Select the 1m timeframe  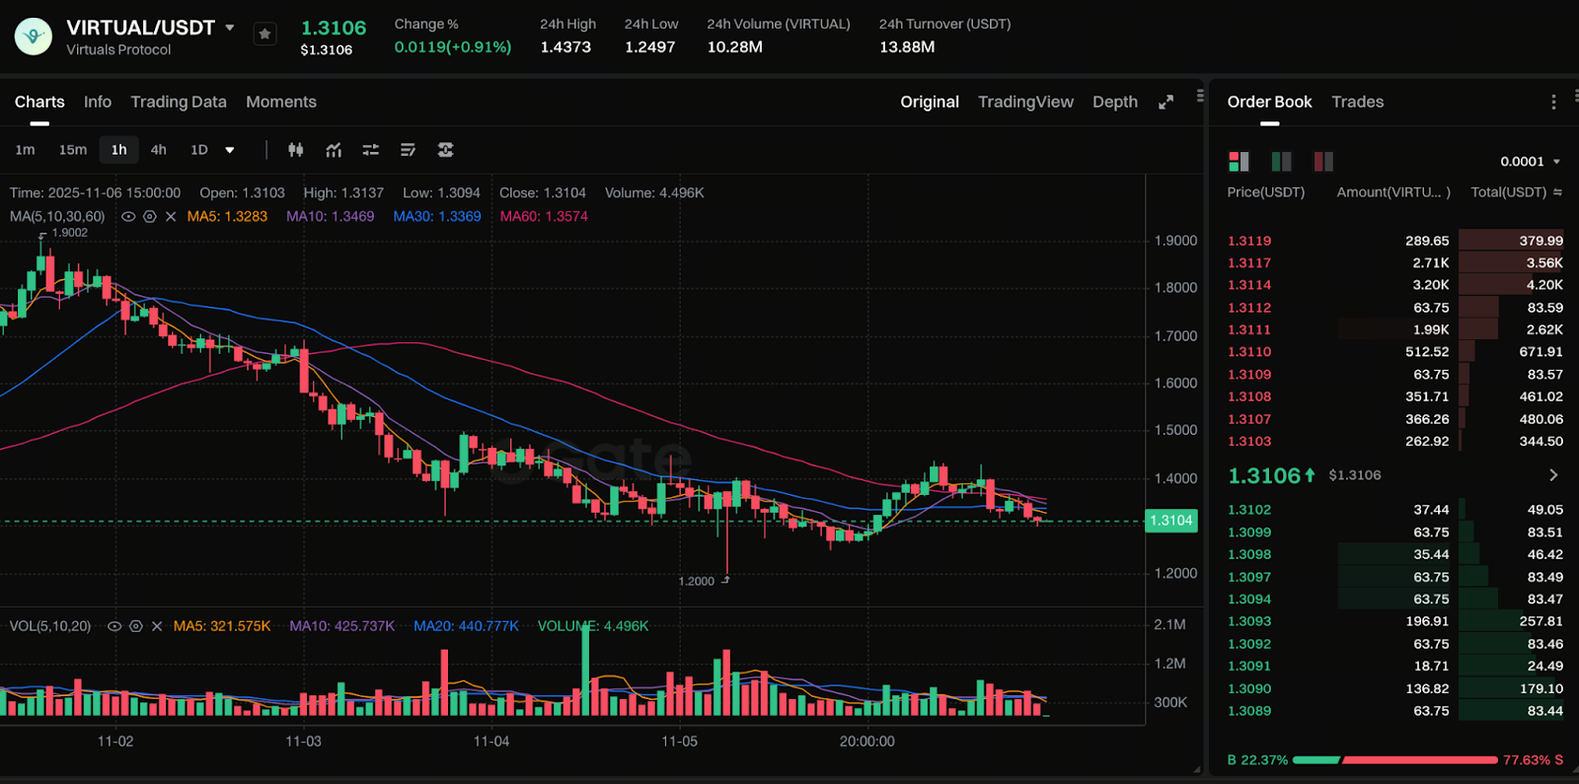26,150
